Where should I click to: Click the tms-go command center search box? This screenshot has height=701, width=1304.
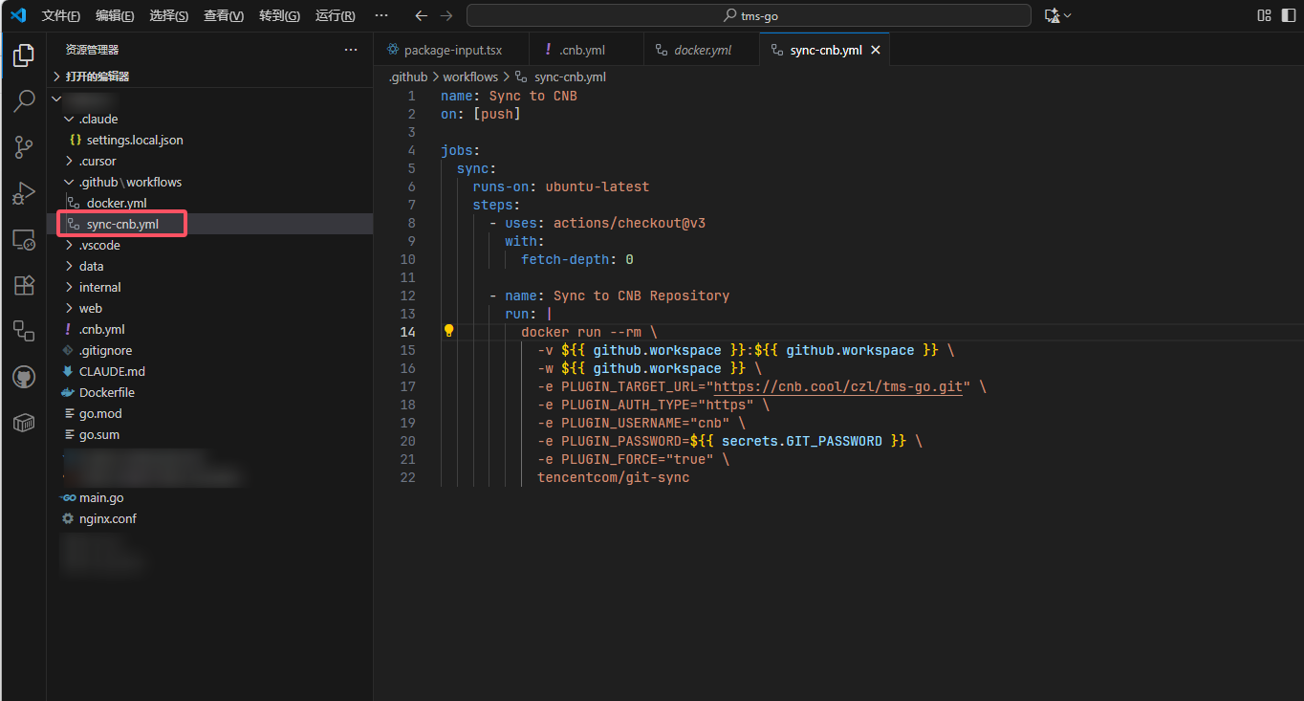(x=749, y=15)
